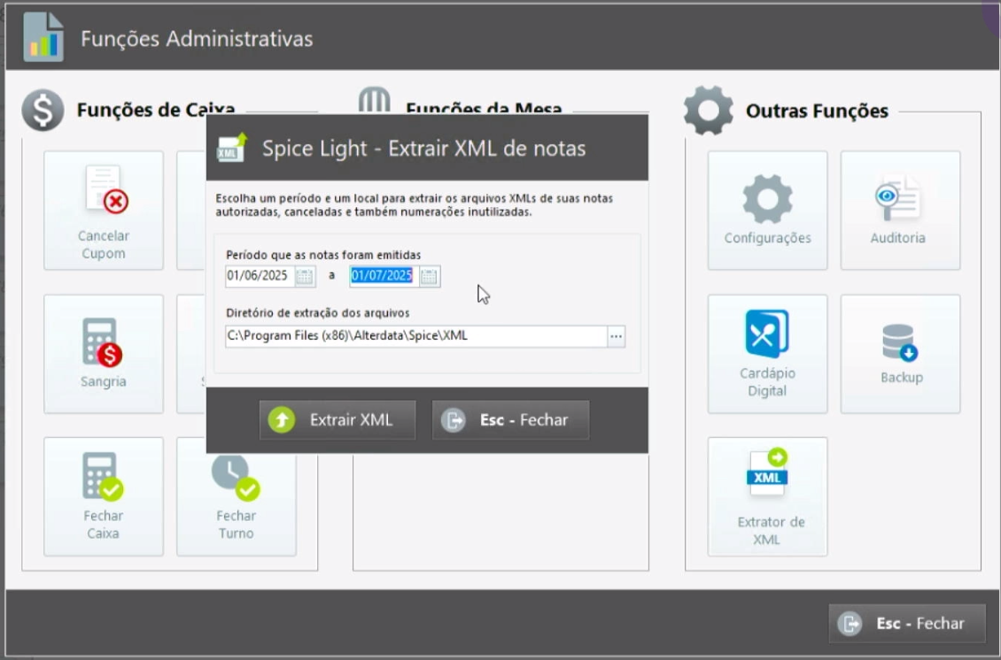Open the Sangria function
1001x660 pixels.
(x=104, y=354)
